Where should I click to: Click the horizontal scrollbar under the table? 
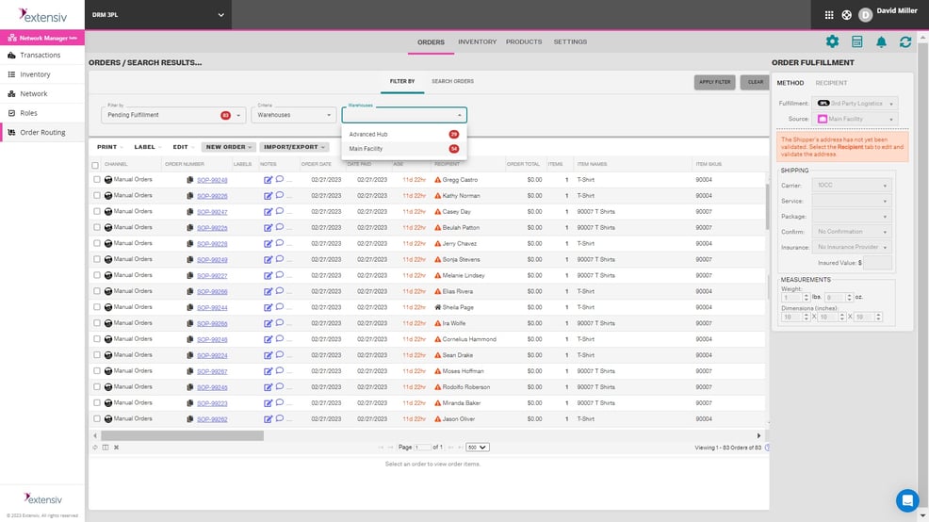pos(183,435)
